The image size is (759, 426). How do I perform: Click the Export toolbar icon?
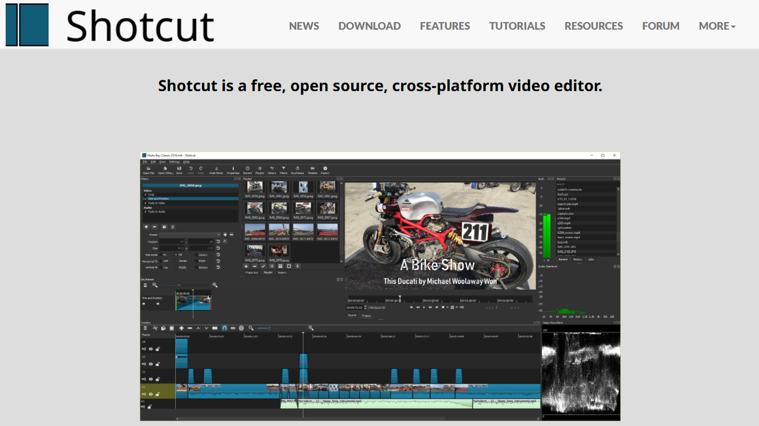click(x=325, y=170)
